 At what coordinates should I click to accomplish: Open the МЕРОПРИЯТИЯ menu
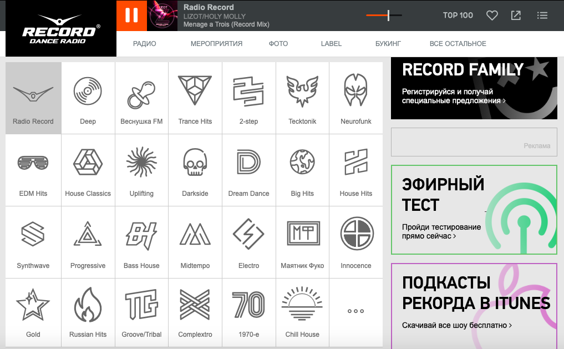click(216, 43)
